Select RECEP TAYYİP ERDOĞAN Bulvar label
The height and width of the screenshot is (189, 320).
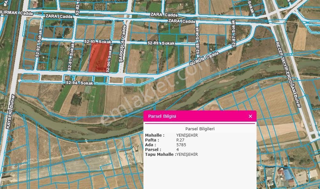(x=288, y=74)
